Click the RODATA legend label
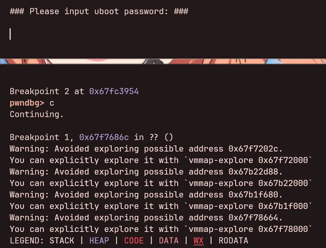 233,241
